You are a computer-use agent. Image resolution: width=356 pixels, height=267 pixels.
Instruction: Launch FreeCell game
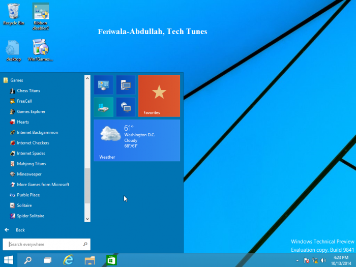click(x=24, y=101)
